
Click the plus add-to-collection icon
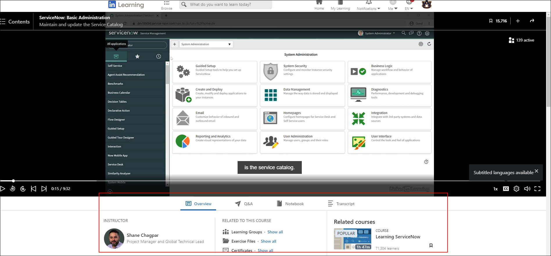click(518, 21)
